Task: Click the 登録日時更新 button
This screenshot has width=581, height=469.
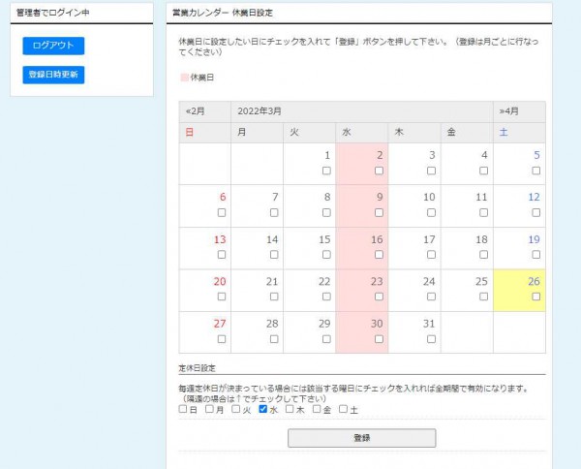Action: pyautogui.click(x=53, y=75)
